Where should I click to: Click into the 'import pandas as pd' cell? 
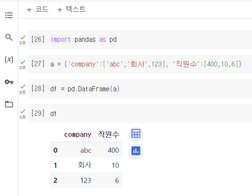pos(140,40)
